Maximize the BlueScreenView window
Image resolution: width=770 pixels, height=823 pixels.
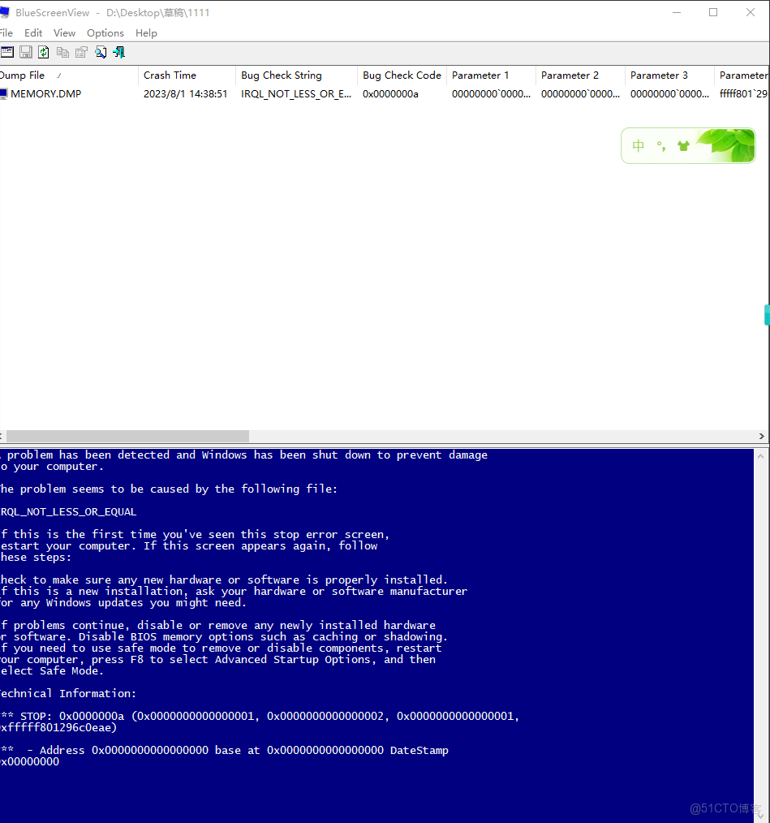pyautogui.click(x=712, y=13)
